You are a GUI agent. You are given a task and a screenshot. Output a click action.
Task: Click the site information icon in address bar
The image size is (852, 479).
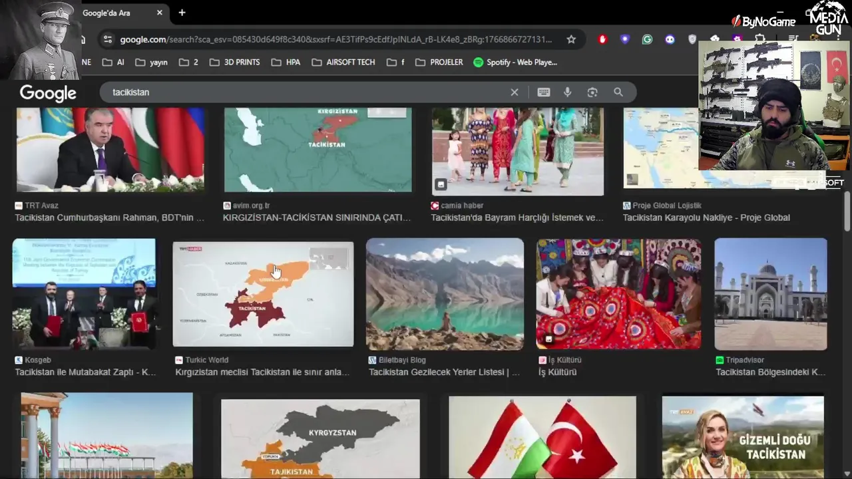108,39
